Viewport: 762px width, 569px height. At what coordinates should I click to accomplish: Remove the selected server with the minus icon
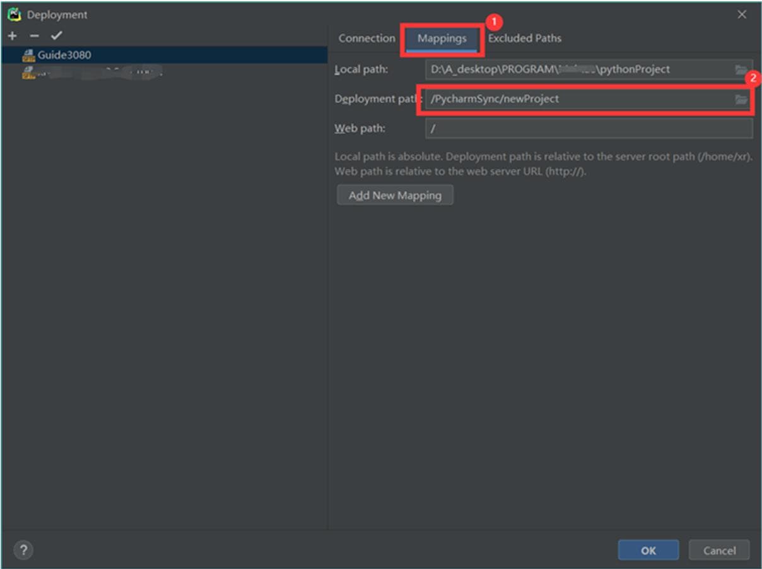coord(34,35)
